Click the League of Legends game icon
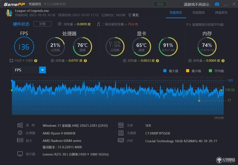Viewport: 238px width, 165px height. [x=9, y=13]
